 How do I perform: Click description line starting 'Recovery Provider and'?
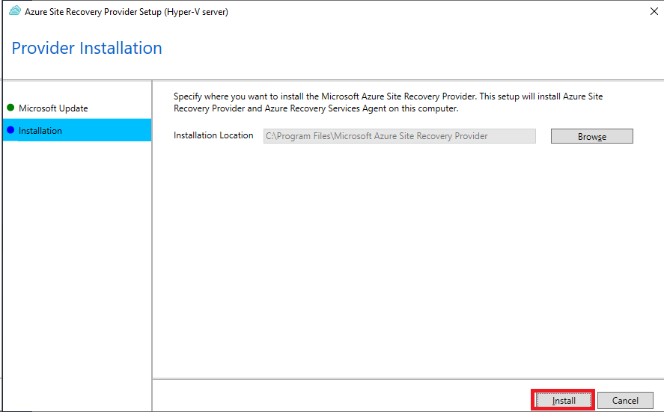pos(316,108)
